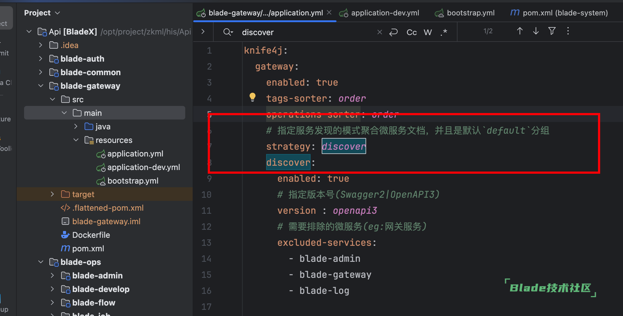Click the excluded-services: key
Screen dimensions: 623x316
click(327, 242)
